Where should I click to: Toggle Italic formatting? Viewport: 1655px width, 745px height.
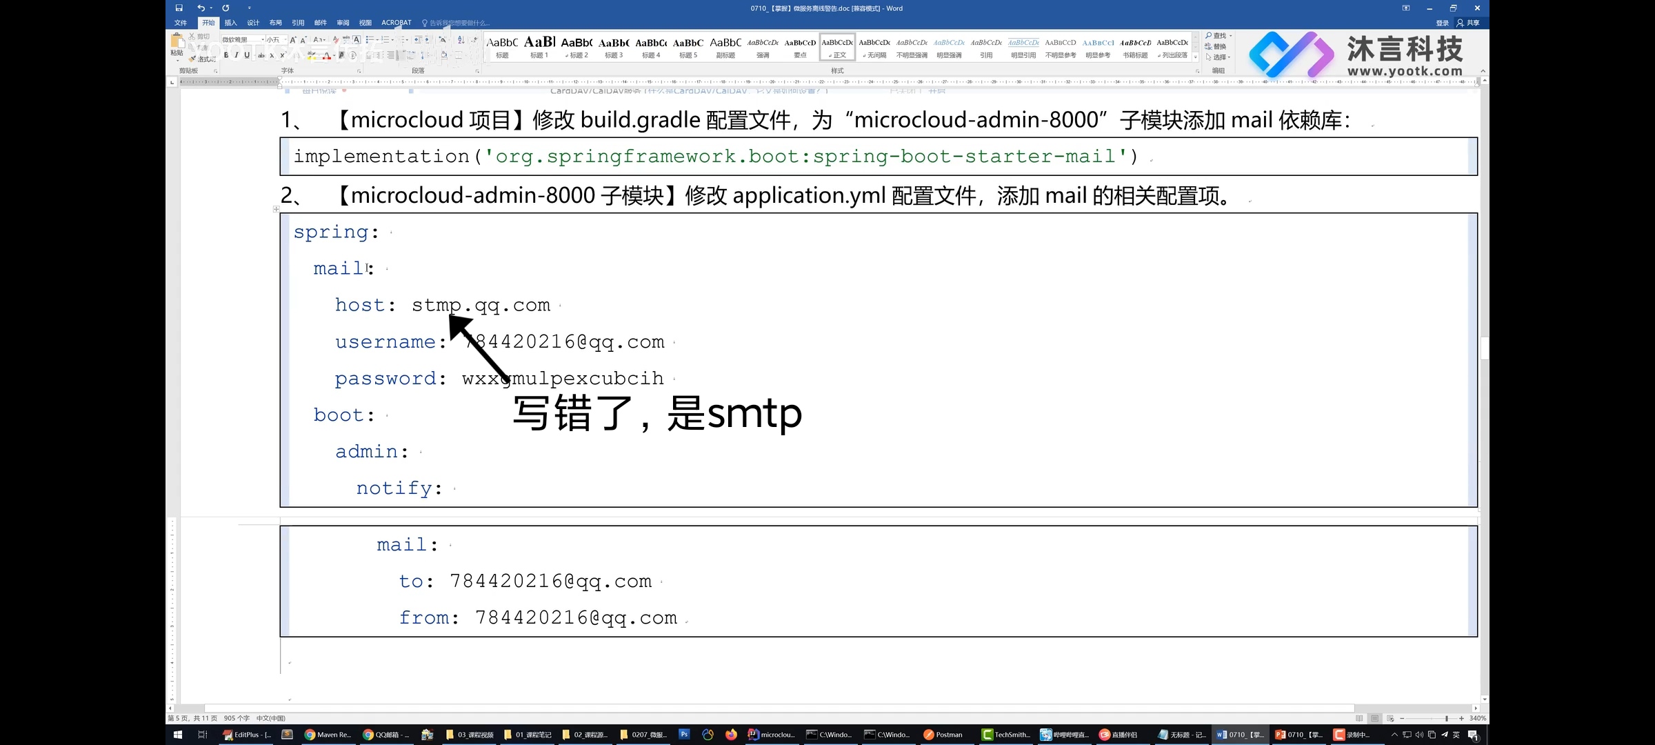point(237,55)
